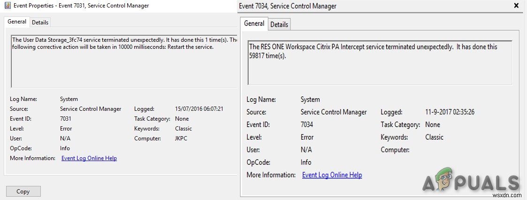Click the Event Properties title bar icon
527x200 pixels.
tap(8, 6)
